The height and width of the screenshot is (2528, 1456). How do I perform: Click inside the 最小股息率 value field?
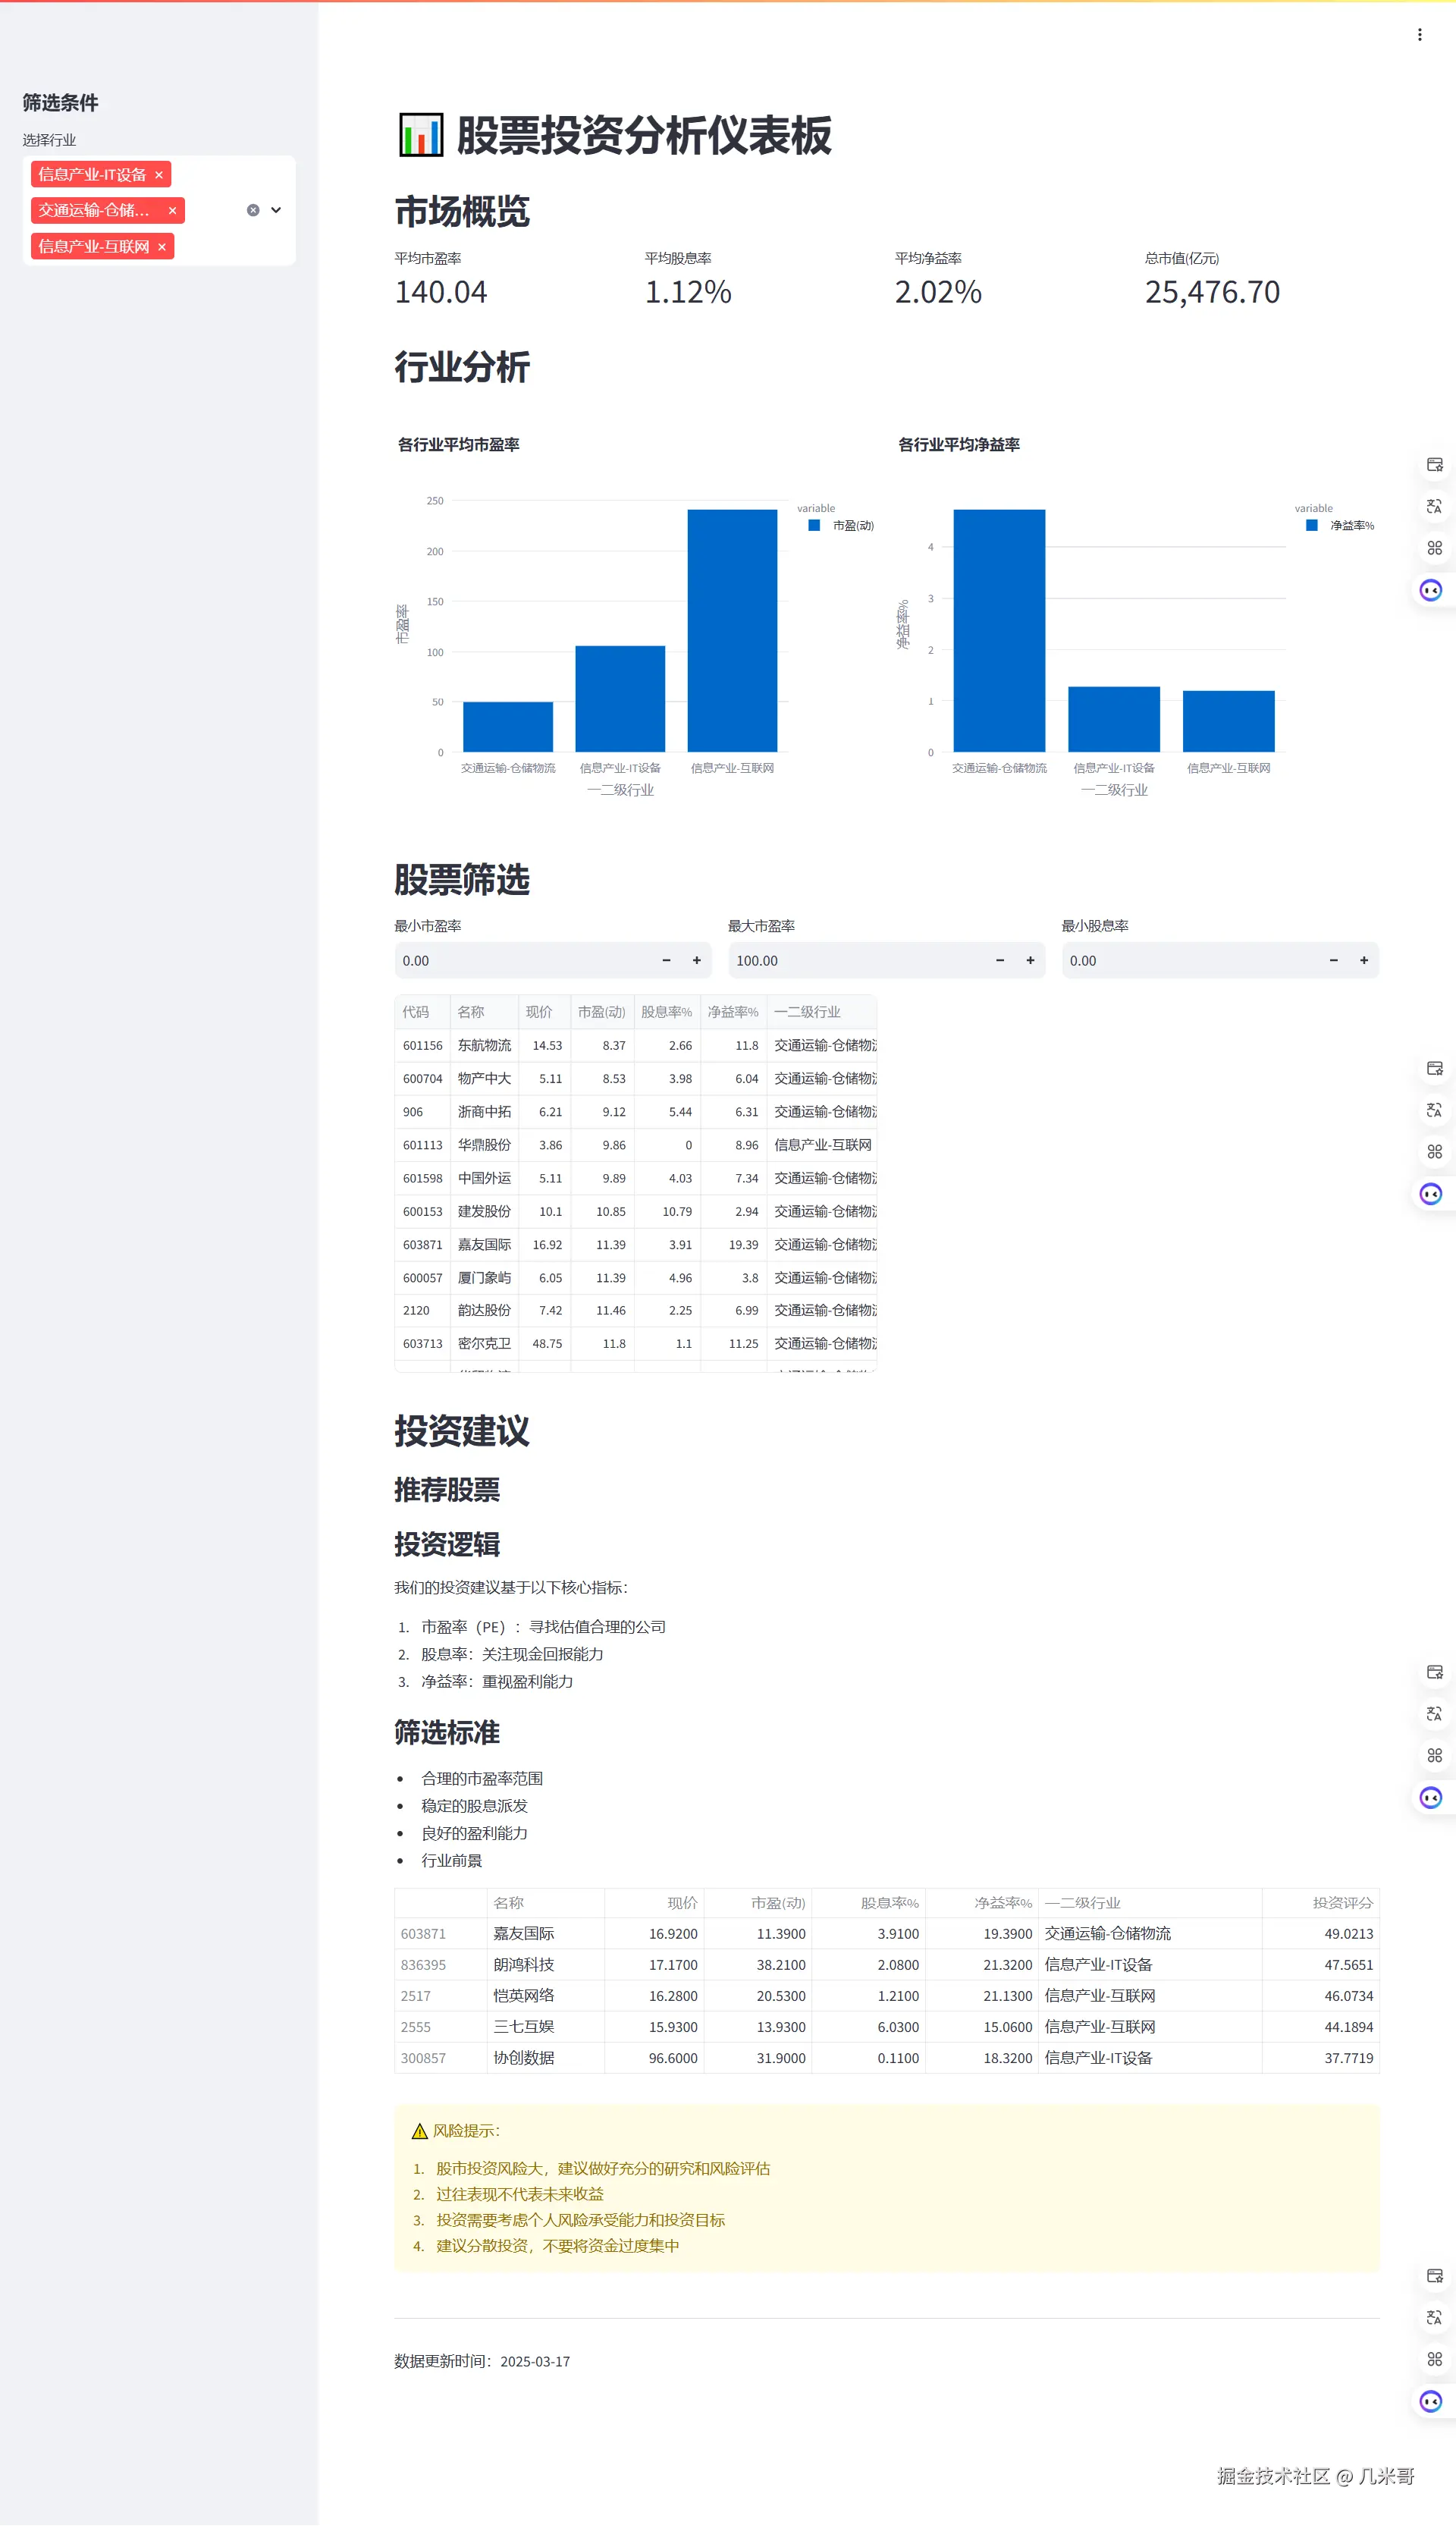(1150, 960)
